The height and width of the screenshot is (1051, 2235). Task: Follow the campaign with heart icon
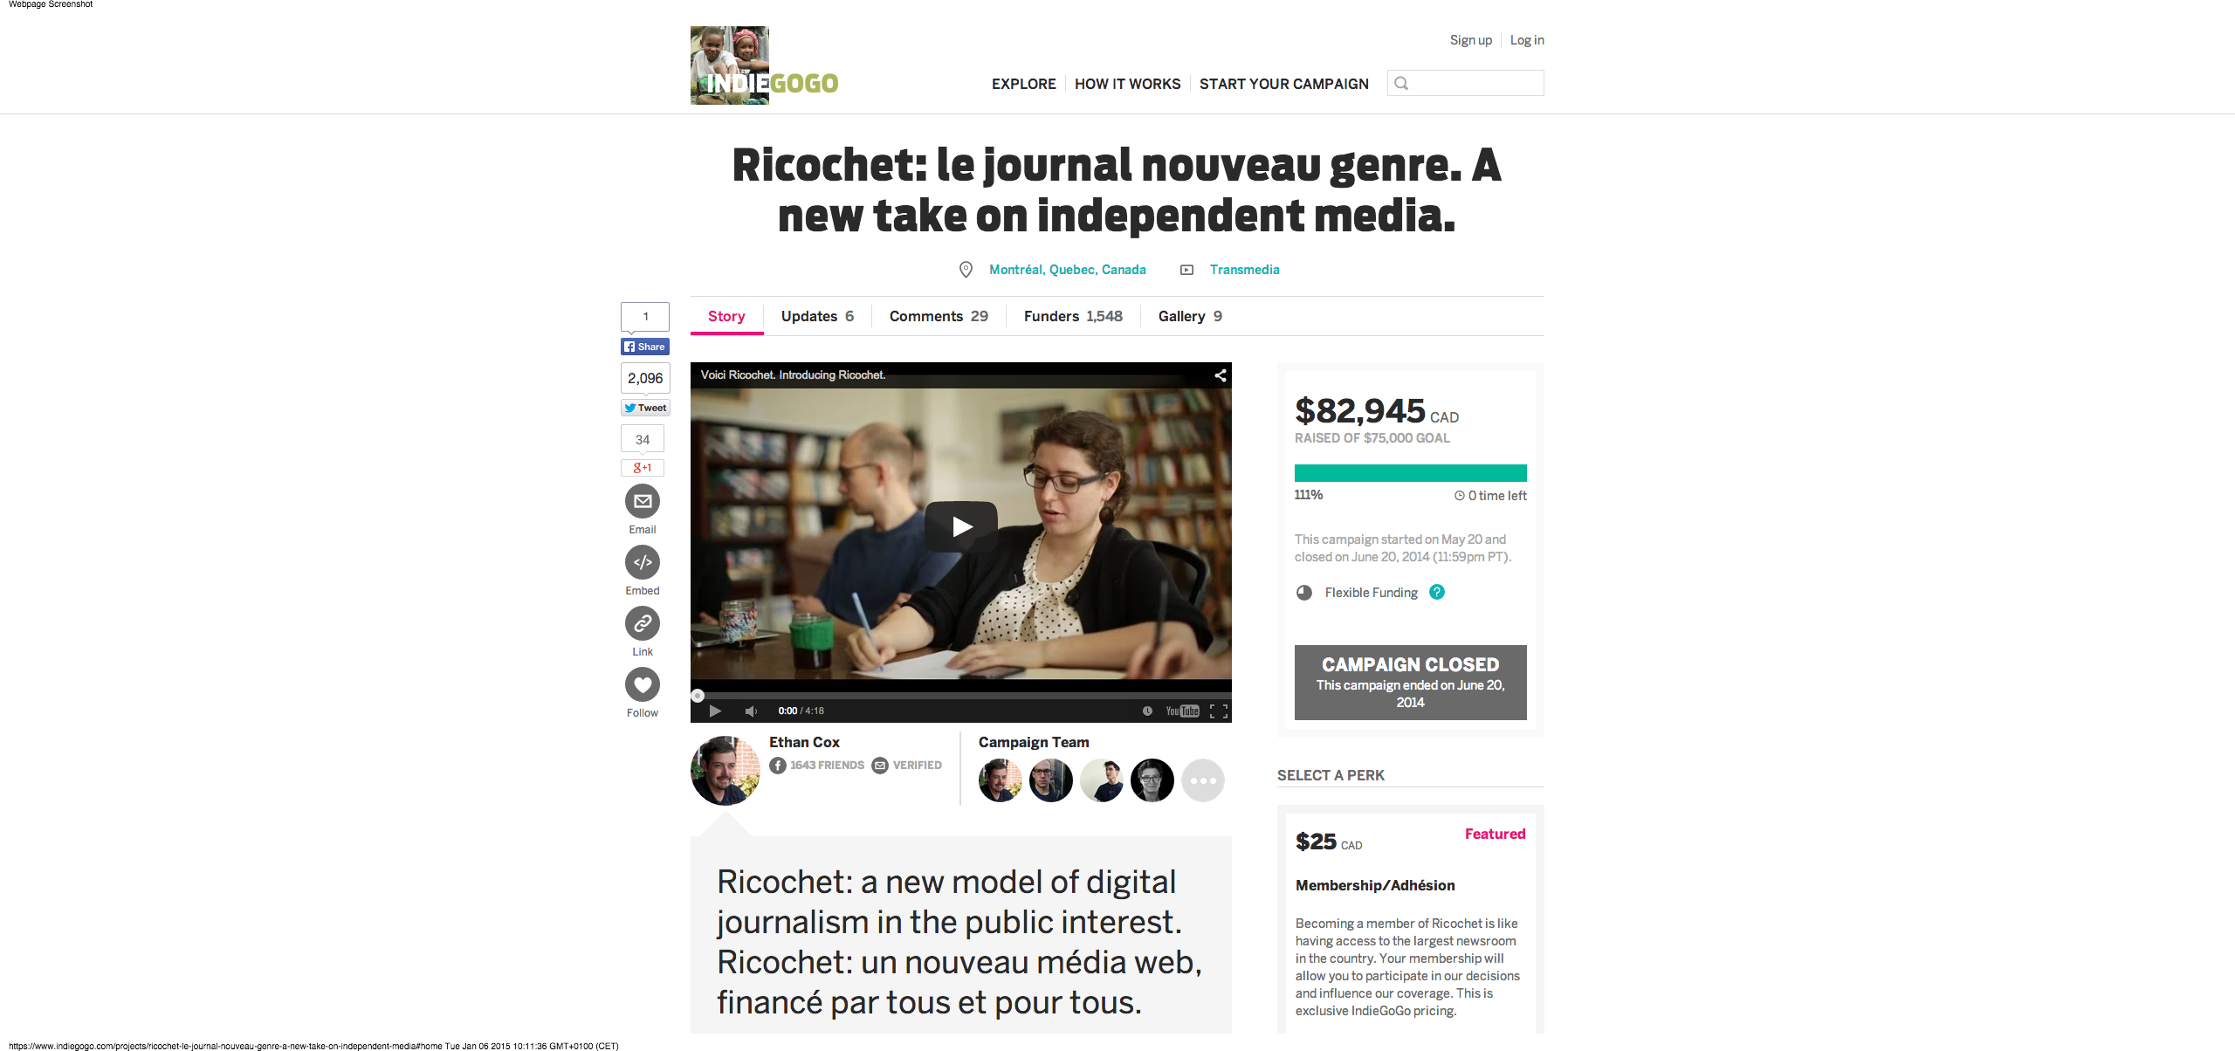click(643, 684)
